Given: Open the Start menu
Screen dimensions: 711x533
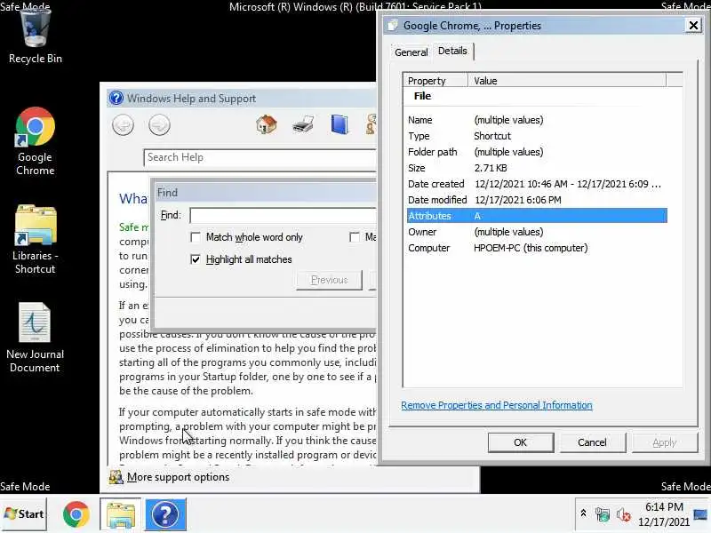Looking at the screenshot, I should [x=24, y=514].
